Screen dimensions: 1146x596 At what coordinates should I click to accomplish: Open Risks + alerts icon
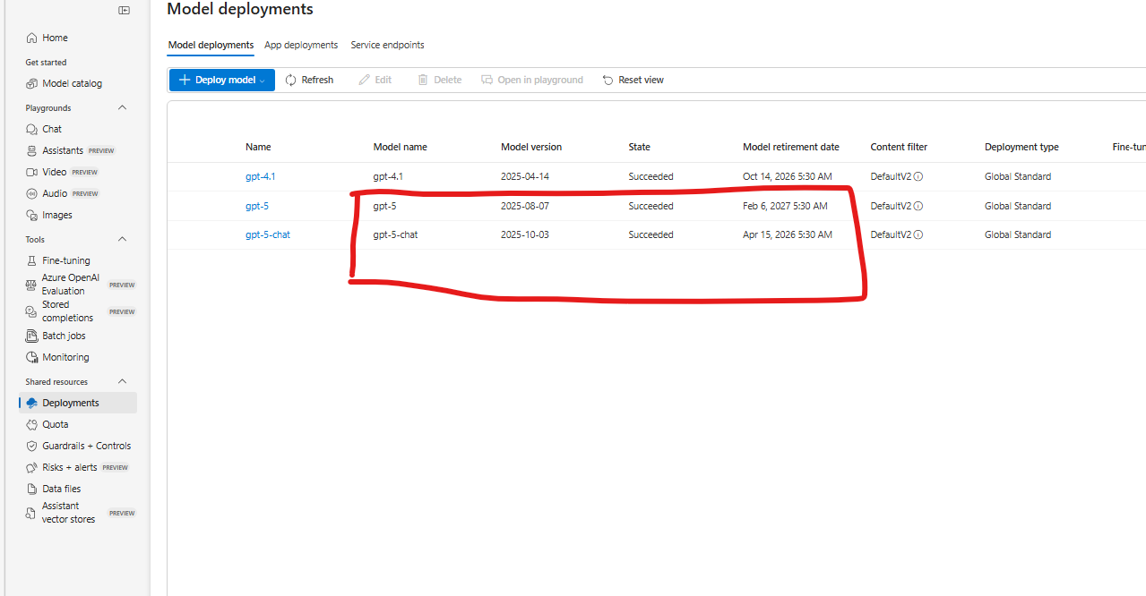point(32,467)
